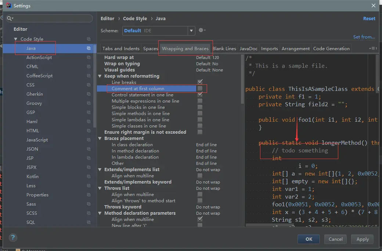
Task: Toggle Control statement in one line checkbox
Action: [200, 94]
